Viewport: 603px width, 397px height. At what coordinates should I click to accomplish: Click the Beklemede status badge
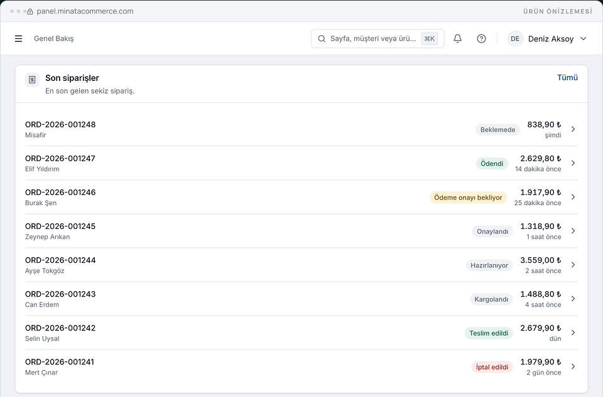pyautogui.click(x=497, y=129)
